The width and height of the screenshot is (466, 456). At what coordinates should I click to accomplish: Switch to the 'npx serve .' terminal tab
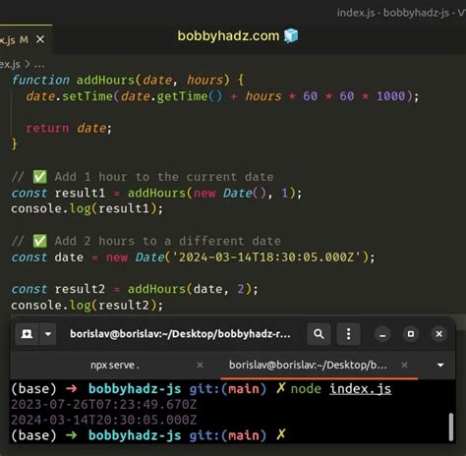point(115,365)
